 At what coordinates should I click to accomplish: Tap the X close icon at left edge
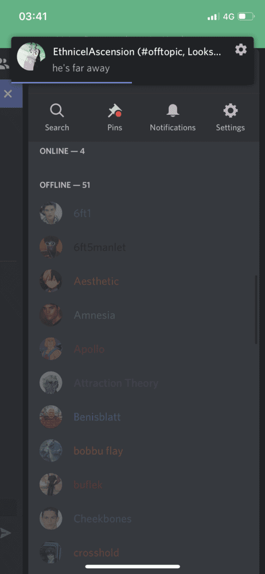7,94
